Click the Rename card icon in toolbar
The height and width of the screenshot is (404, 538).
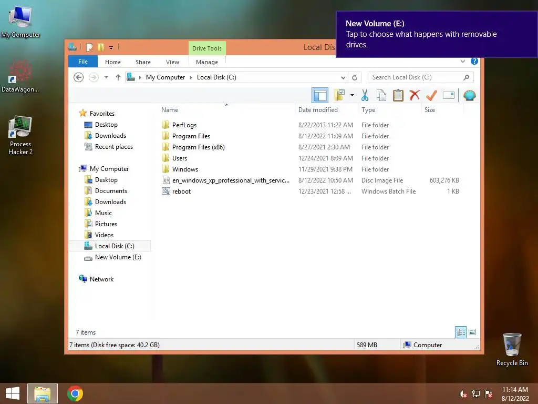449,95
